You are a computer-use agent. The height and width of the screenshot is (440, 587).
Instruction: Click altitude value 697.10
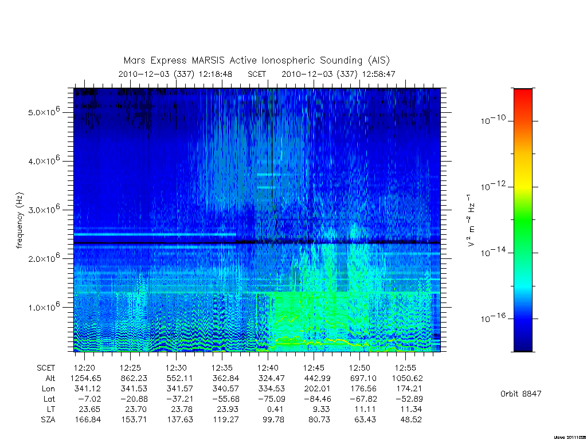tap(363, 378)
